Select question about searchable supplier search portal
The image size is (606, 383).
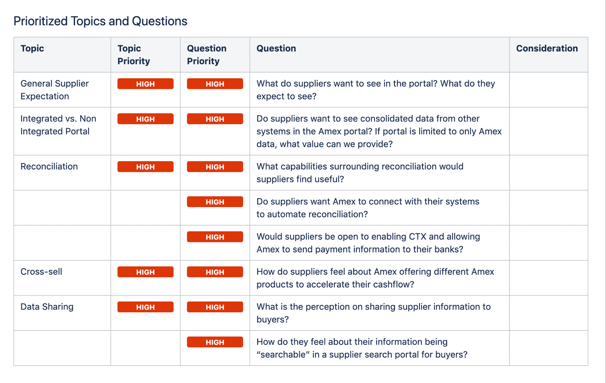362,348
